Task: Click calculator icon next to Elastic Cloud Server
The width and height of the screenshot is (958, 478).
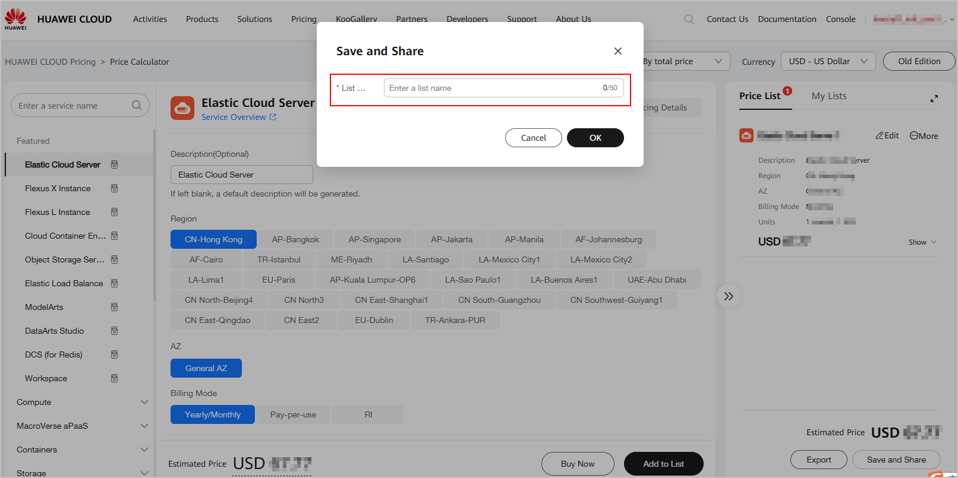Action: 115,164
